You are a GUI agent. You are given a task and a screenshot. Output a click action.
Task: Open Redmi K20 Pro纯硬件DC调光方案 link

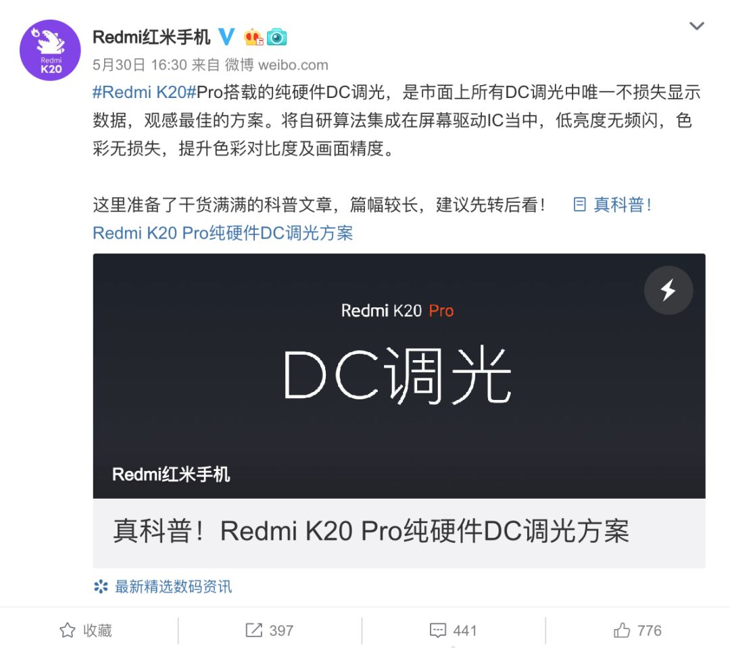pos(223,232)
